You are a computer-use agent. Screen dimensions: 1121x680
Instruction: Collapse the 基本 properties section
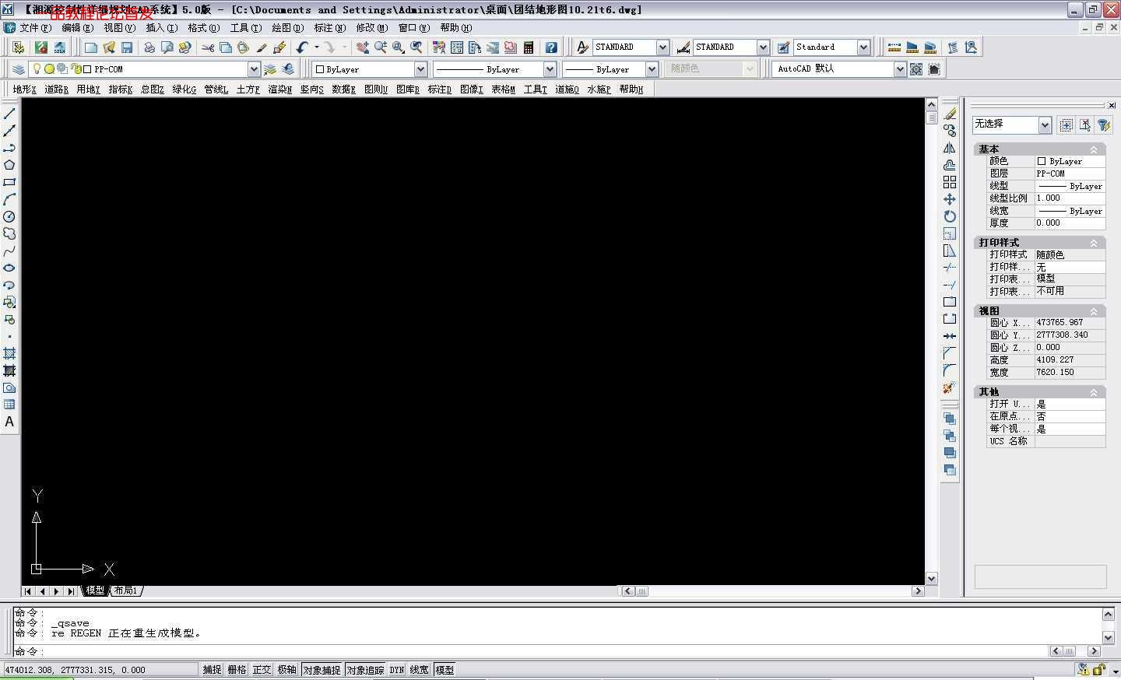[x=1093, y=149]
